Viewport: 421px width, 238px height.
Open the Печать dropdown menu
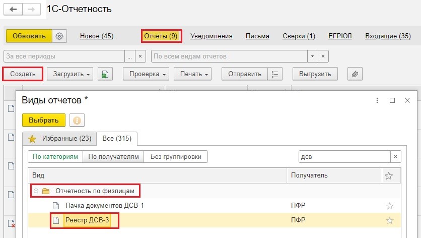192,74
